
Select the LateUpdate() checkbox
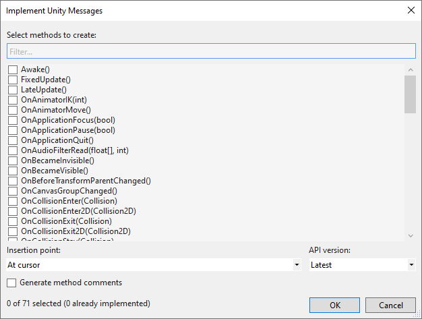tap(13, 90)
